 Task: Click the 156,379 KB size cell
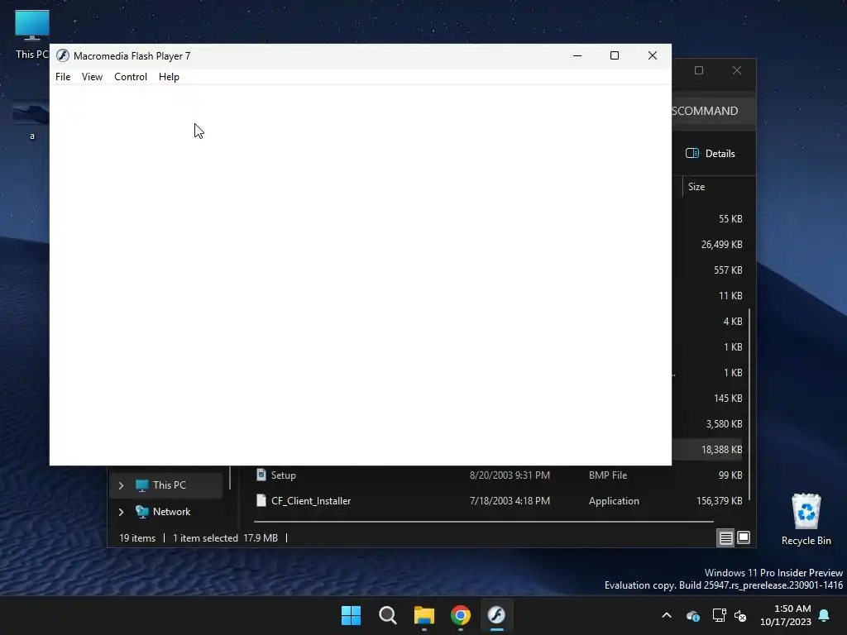[x=719, y=500]
